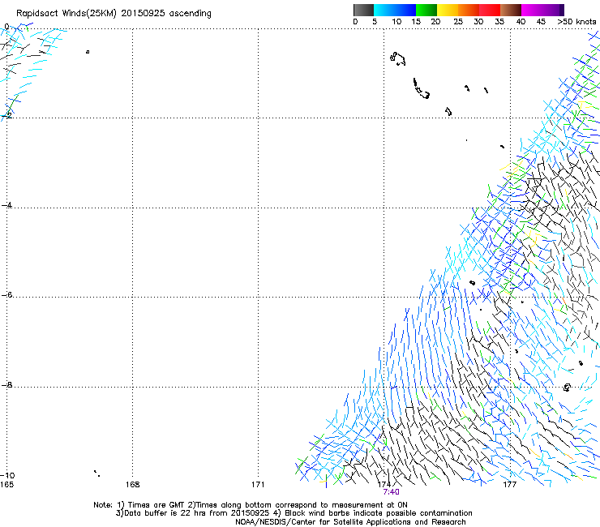Click the "45" label under the color scale

tap(541, 22)
